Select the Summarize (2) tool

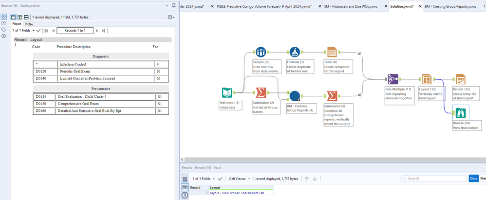(x=261, y=92)
